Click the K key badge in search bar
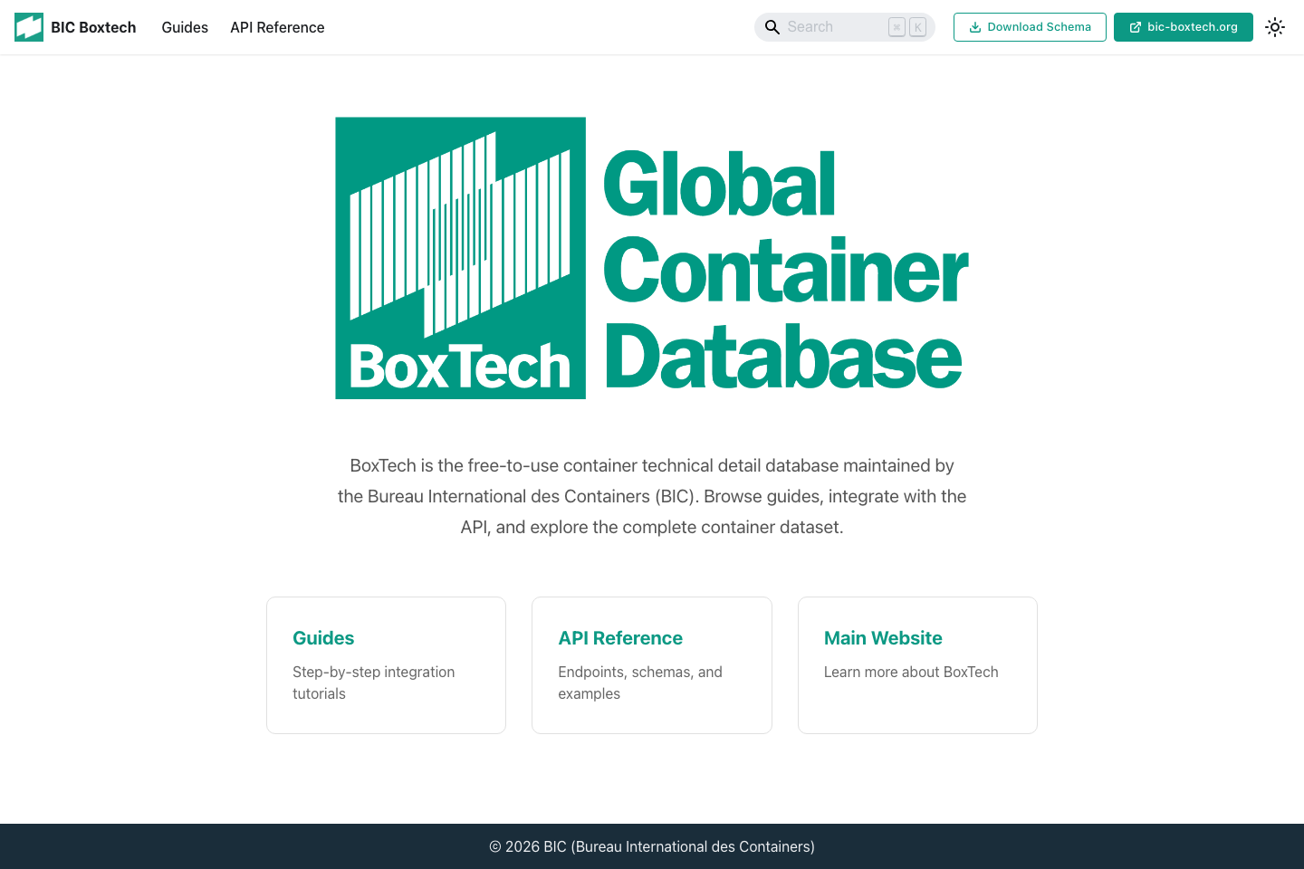 [917, 27]
